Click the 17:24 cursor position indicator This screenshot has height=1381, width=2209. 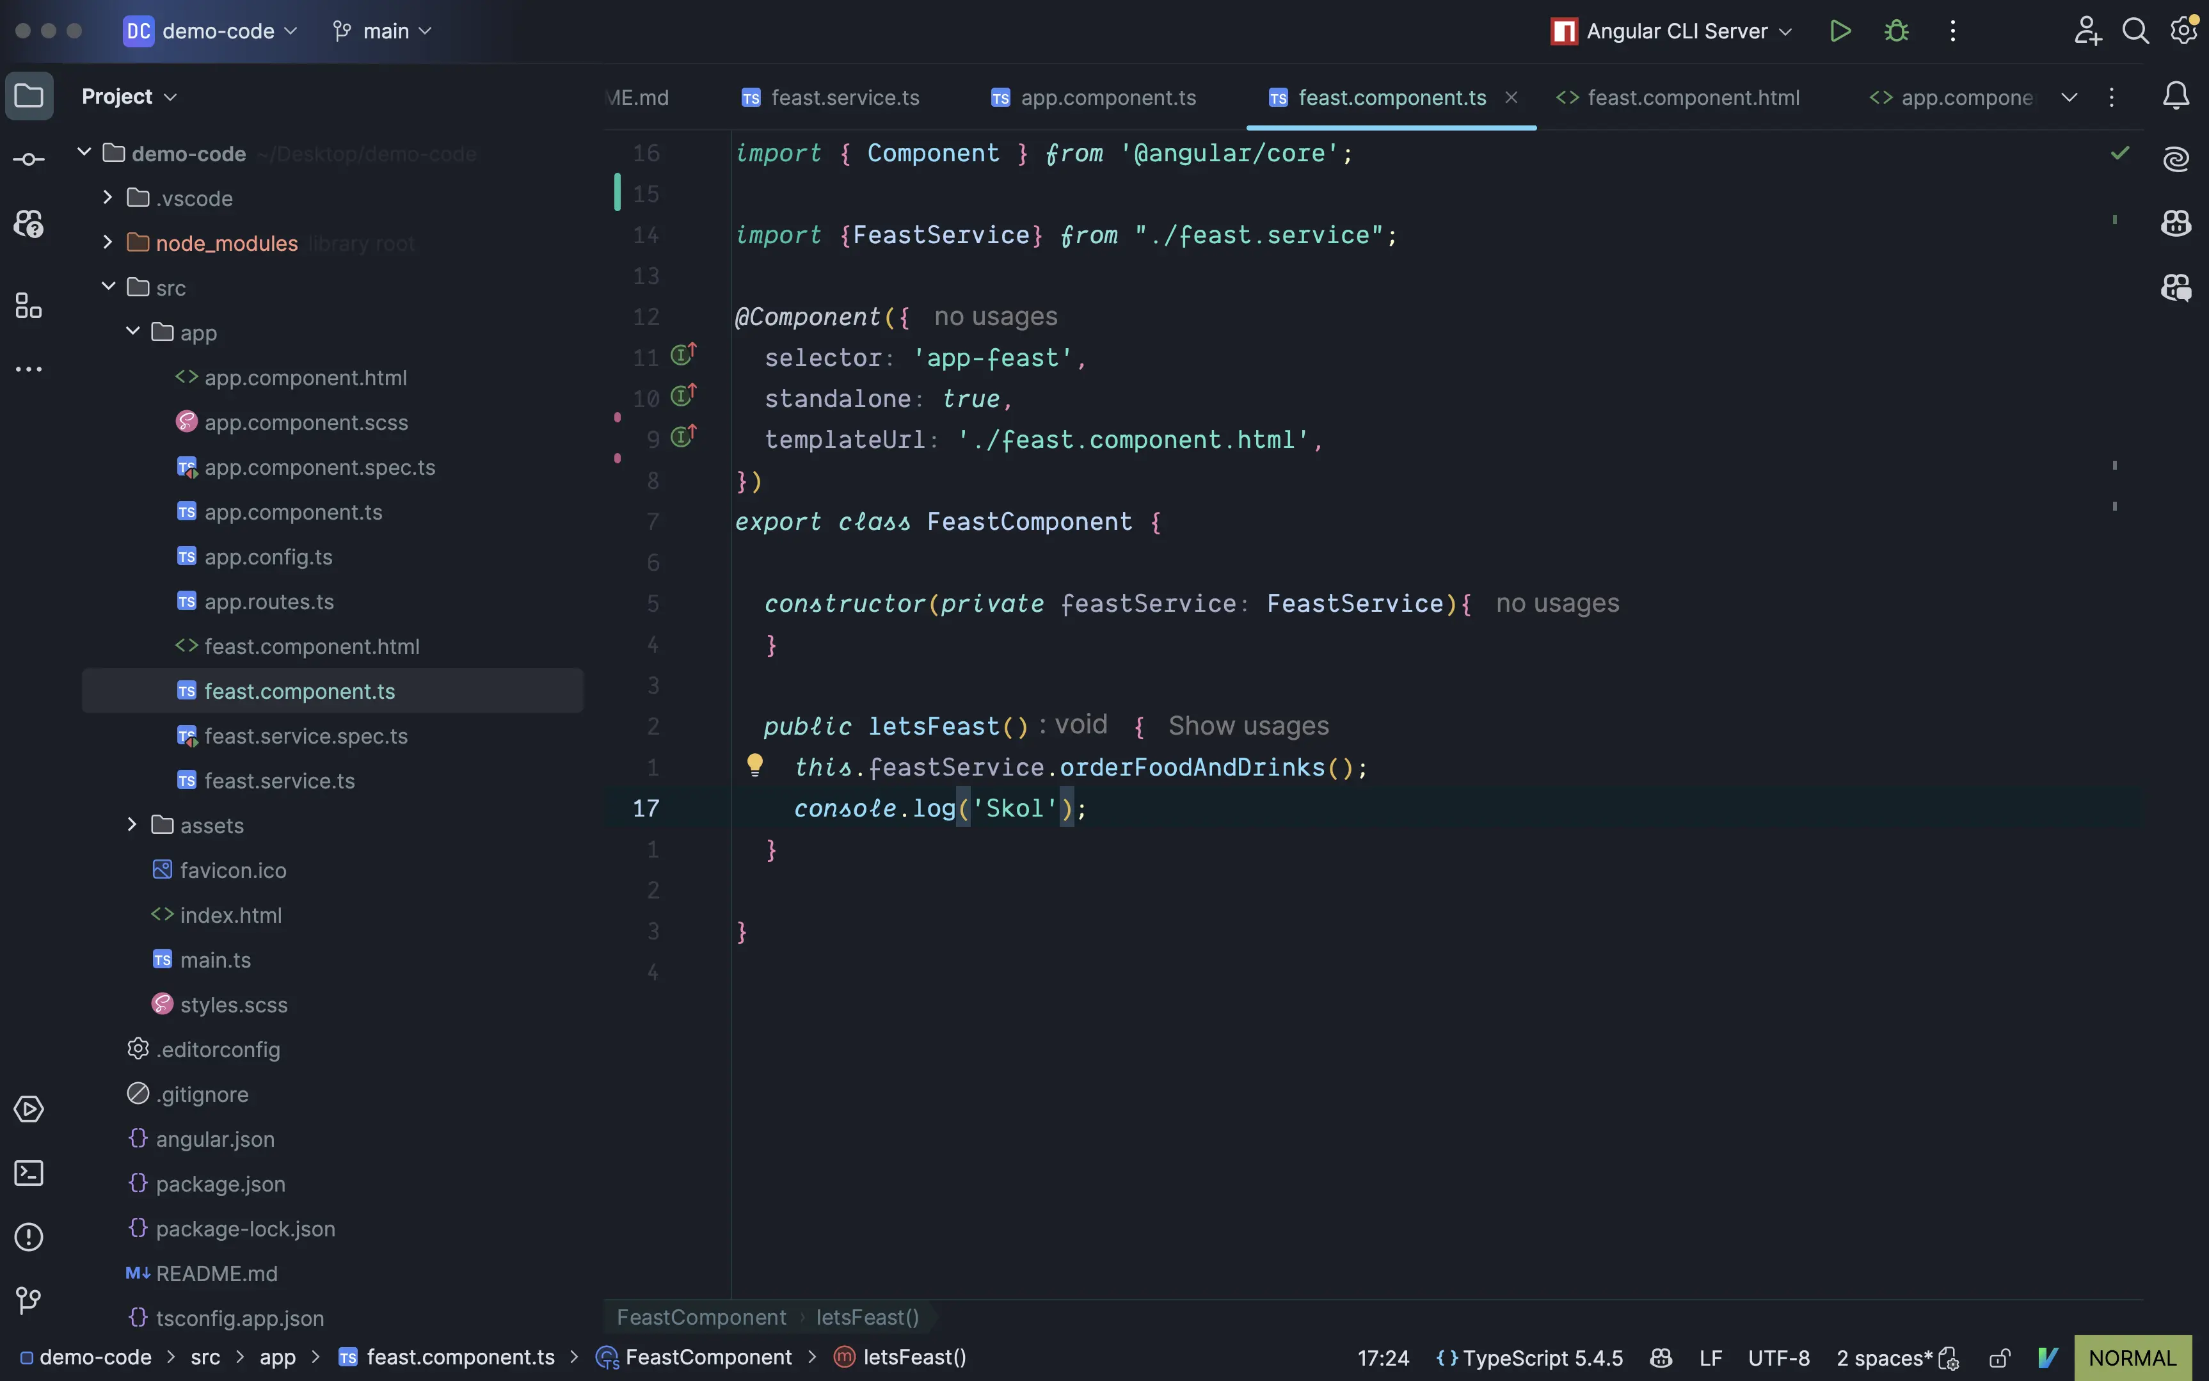tap(1383, 1358)
